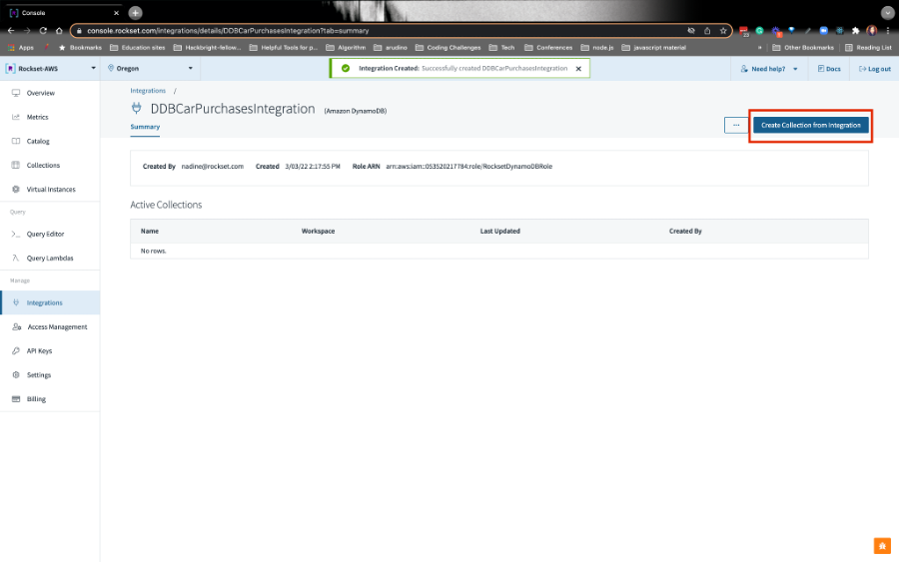Open the Apps bookmark shortcut
The image size is (901, 563).
point(21,48)
